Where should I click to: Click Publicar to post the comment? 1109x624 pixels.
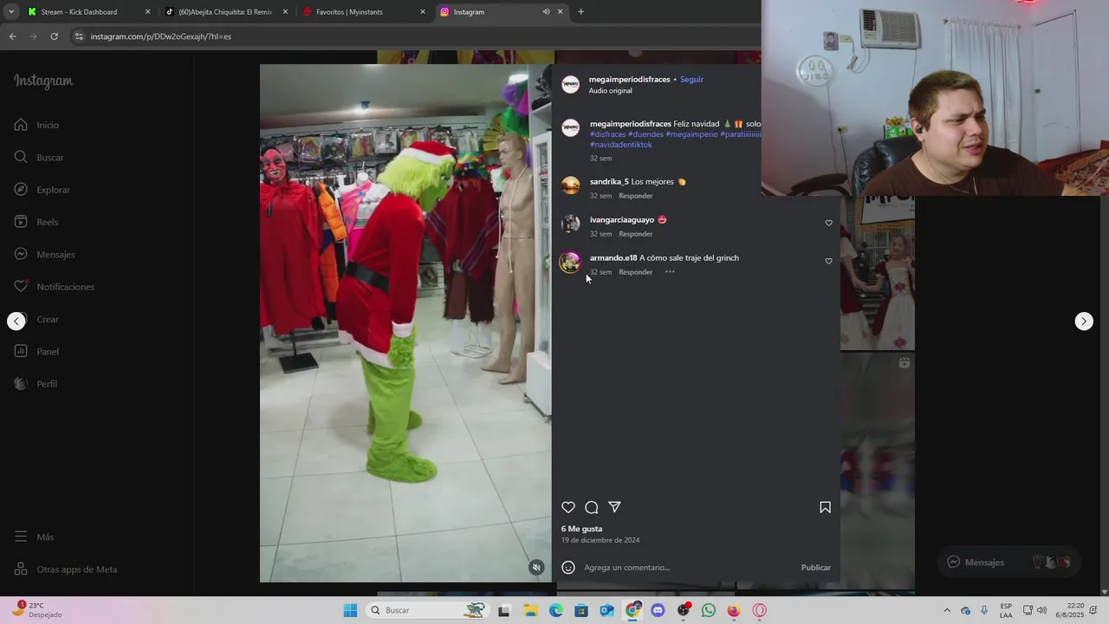[x=815, y=568]
